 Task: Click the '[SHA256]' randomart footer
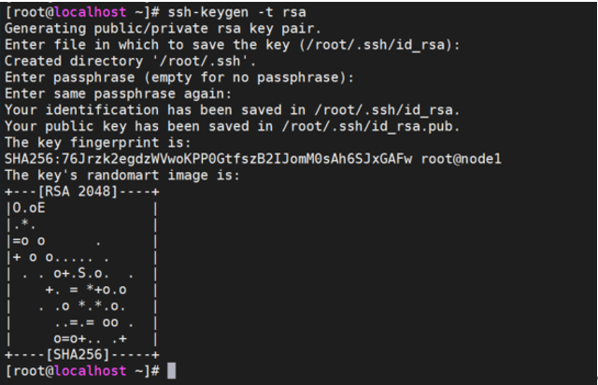click(81, 355)
